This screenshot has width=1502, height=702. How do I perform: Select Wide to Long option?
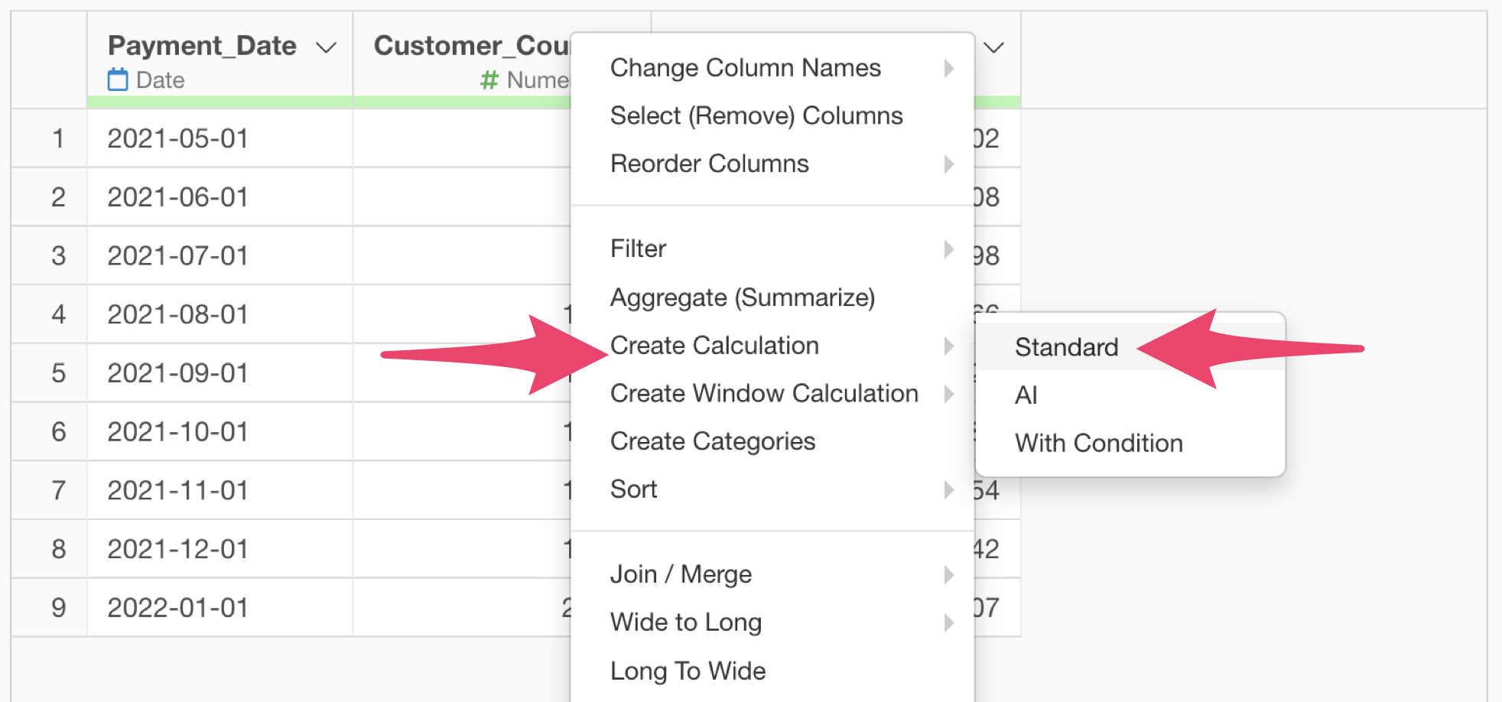point(772,622)
